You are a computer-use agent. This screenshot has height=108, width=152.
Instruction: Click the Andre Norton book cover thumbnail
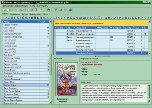(67, 79)
